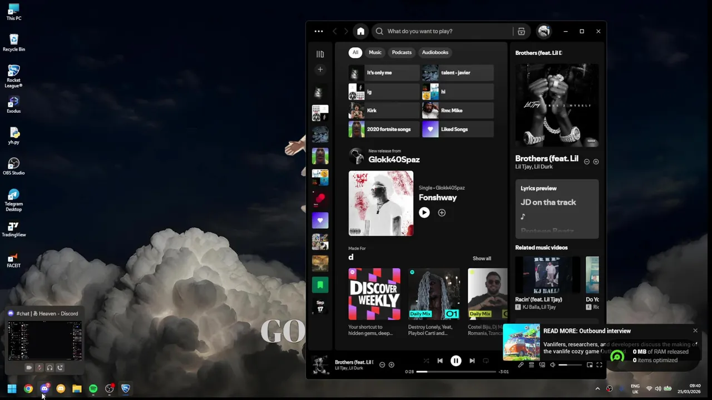Navigate back with the left arrow
The image size is (712, 400).
tap(335, 31)
